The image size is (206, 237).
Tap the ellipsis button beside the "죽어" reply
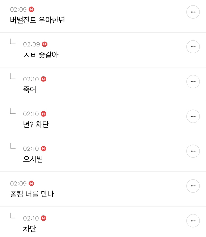point(193,81)
